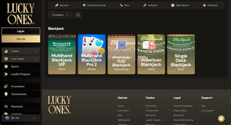Click the Payments arrows icon

pos(6,107)
